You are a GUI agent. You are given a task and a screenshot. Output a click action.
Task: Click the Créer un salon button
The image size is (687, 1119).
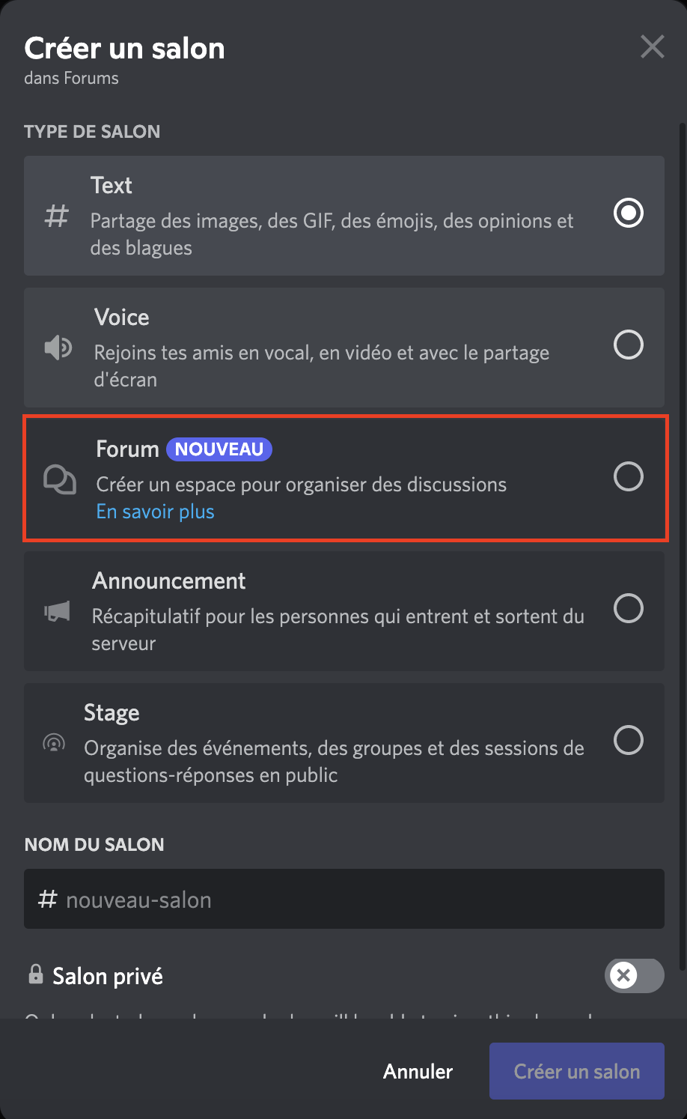tap(576, 1071)
